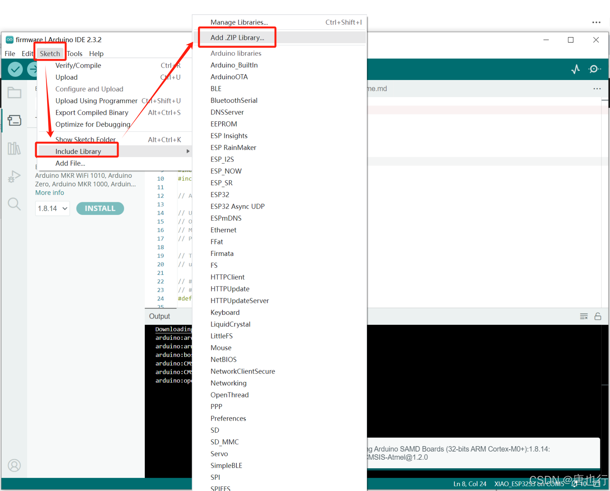The image size is (610, 491).
Task: Open the Debug sidebar icon
Action: coord(14,176)
